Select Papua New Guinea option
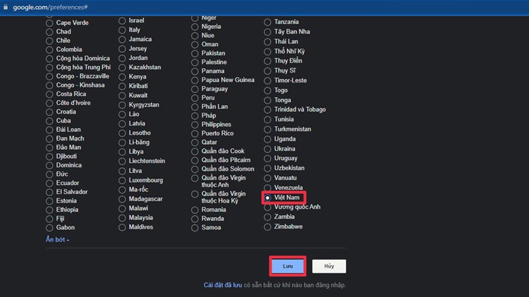 194,81
